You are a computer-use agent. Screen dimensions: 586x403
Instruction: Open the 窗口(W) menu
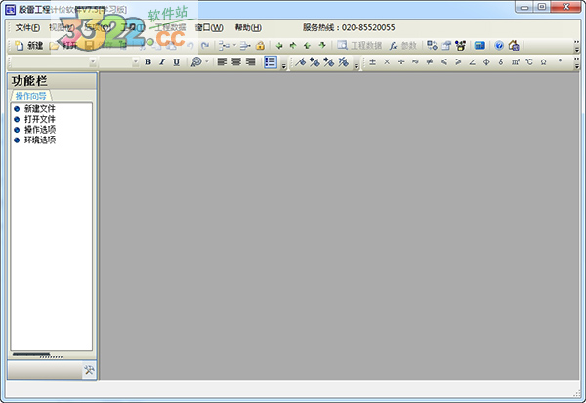[x=209, y=27]
